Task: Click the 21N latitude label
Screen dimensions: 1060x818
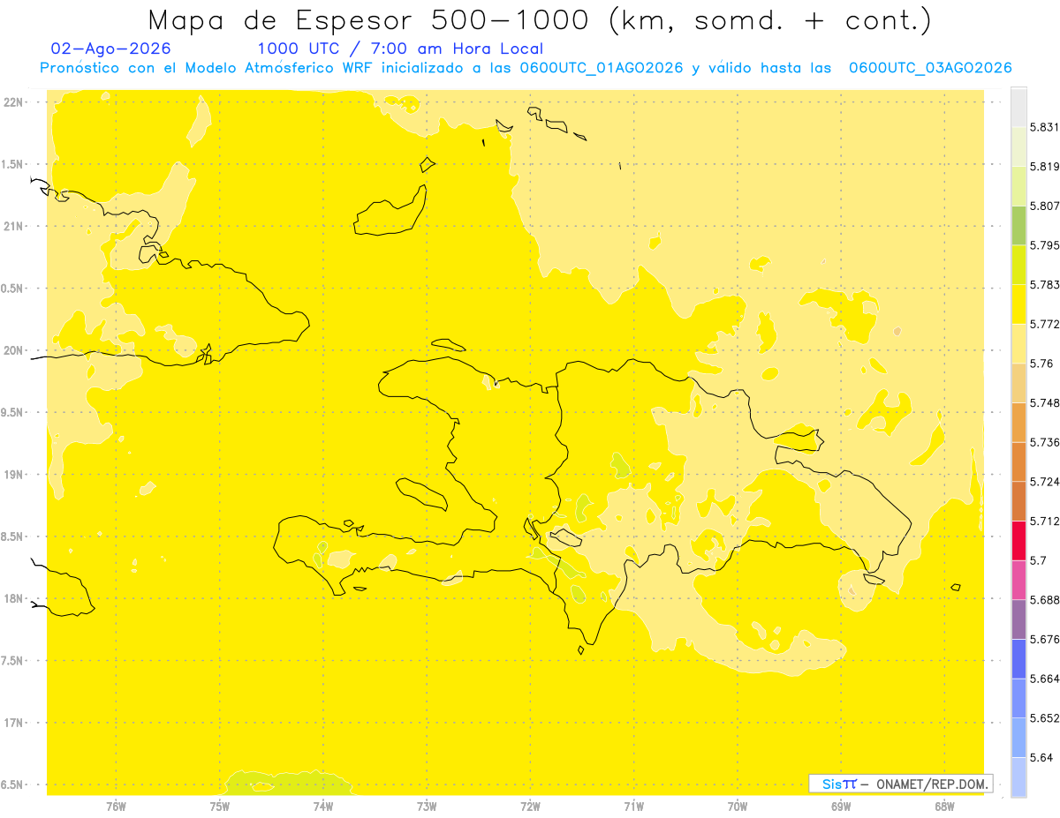Action: pyautogui.click(x=13, y=226)
